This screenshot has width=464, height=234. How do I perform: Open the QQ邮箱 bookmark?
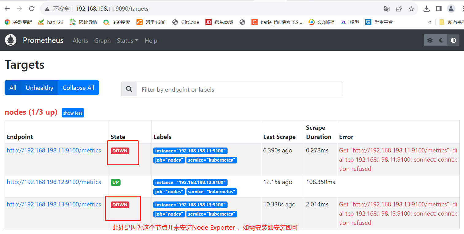pos(321,22)
